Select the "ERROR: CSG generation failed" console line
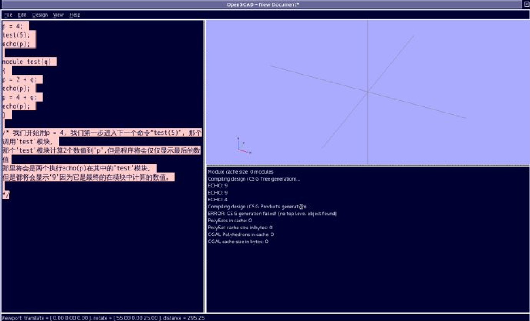The image size is (530, 321). (x=272, y=214)
